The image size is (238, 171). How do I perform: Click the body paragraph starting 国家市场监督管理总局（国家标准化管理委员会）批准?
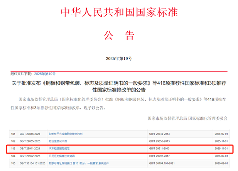coord(118,103)
